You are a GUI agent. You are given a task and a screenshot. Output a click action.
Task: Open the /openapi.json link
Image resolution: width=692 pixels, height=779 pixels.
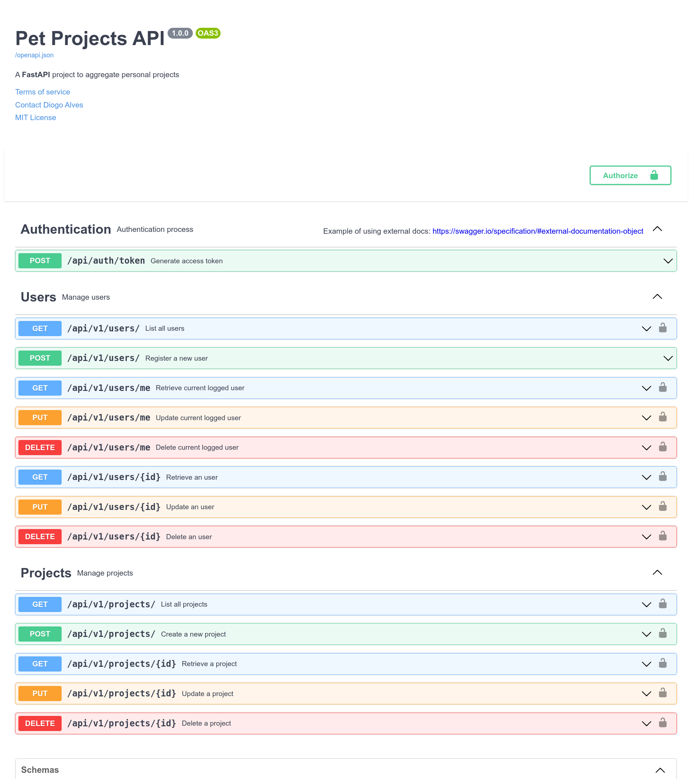click(34, 55)
